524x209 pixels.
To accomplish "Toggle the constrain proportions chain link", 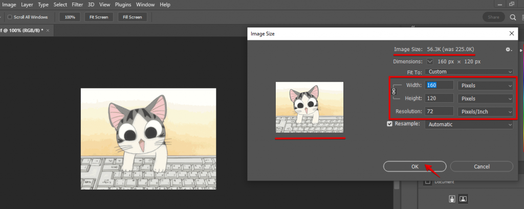I will 394,91.
